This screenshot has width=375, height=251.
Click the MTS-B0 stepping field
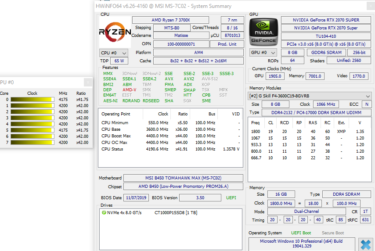[x=172, y=28]
